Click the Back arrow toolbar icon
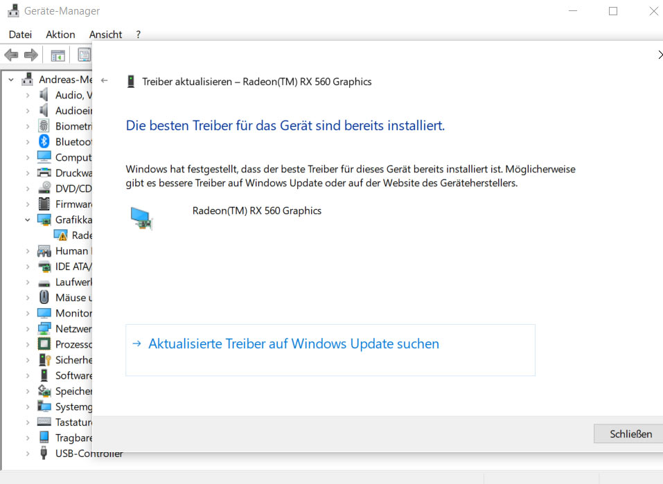 (11, 55)
